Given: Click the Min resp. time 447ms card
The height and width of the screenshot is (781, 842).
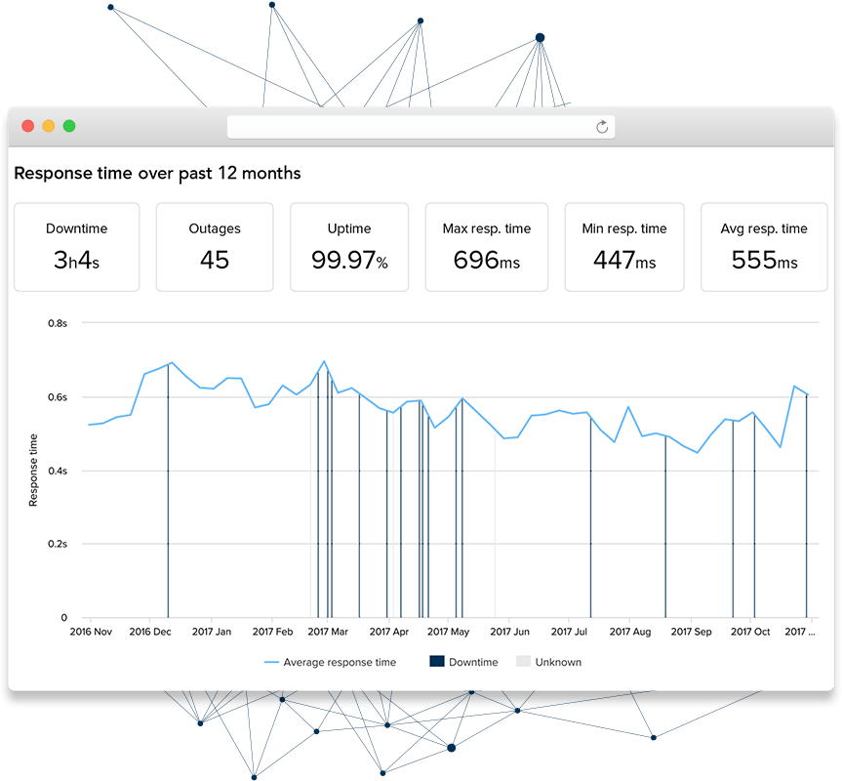Looking at the screenshot, I should coord(623,246).
